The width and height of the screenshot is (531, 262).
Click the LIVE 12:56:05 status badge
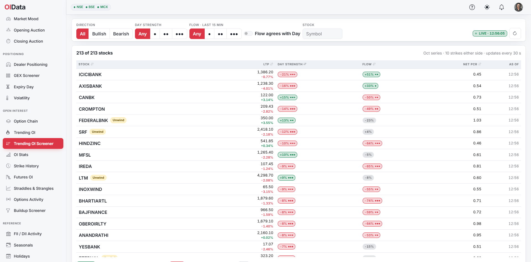click(490, 33)
